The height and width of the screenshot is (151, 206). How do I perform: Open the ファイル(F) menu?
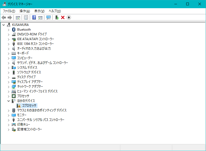point(9,11)
